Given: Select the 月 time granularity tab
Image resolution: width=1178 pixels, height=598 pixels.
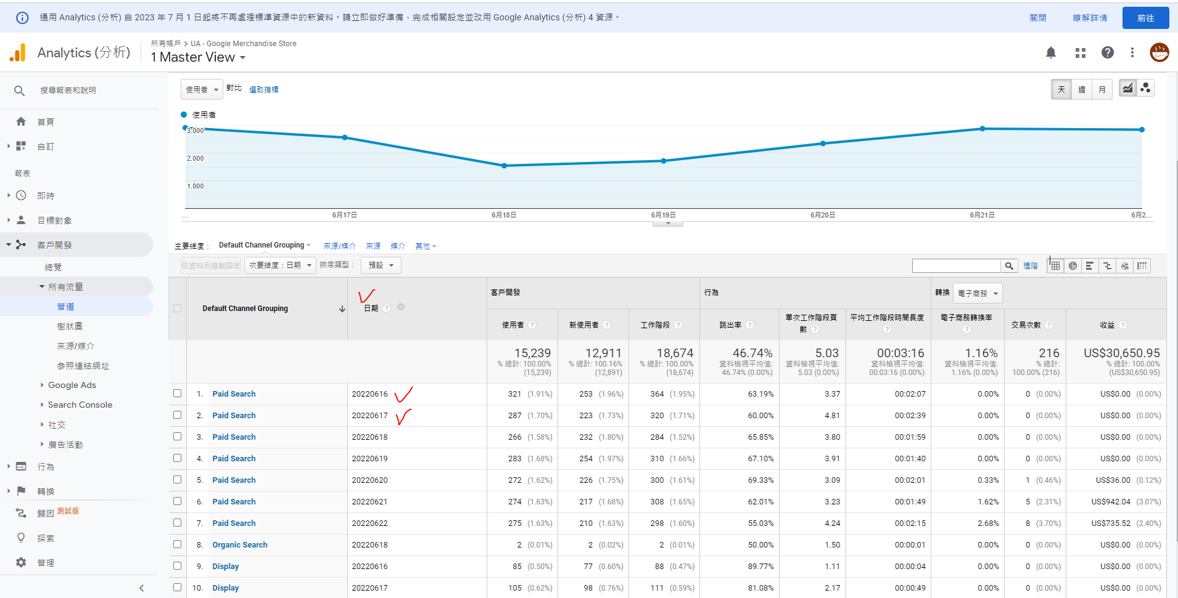Looking at the screenshot, I should click(1102, 90).
